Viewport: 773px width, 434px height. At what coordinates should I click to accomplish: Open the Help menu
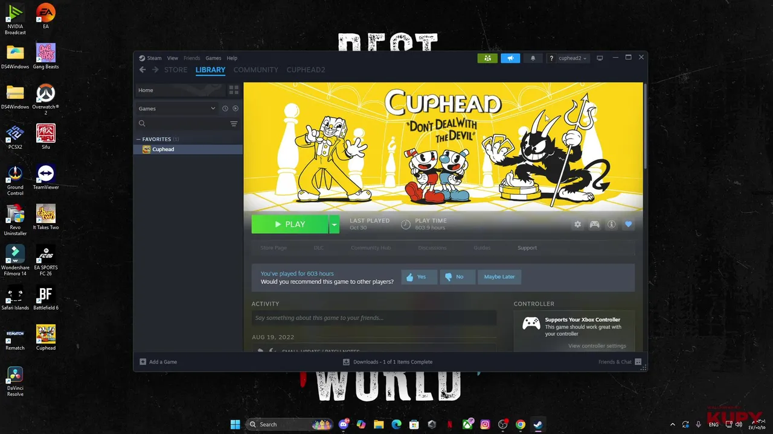(232, 58)
